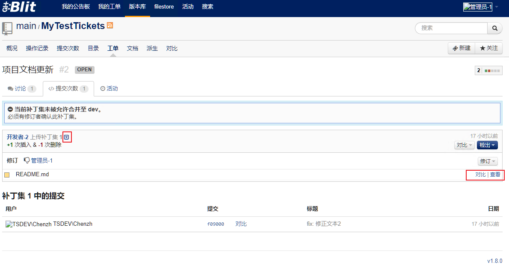This screenshot has width=509, height=268.
Task: Select 版本库 in top navigation
Action: [137, 6]
